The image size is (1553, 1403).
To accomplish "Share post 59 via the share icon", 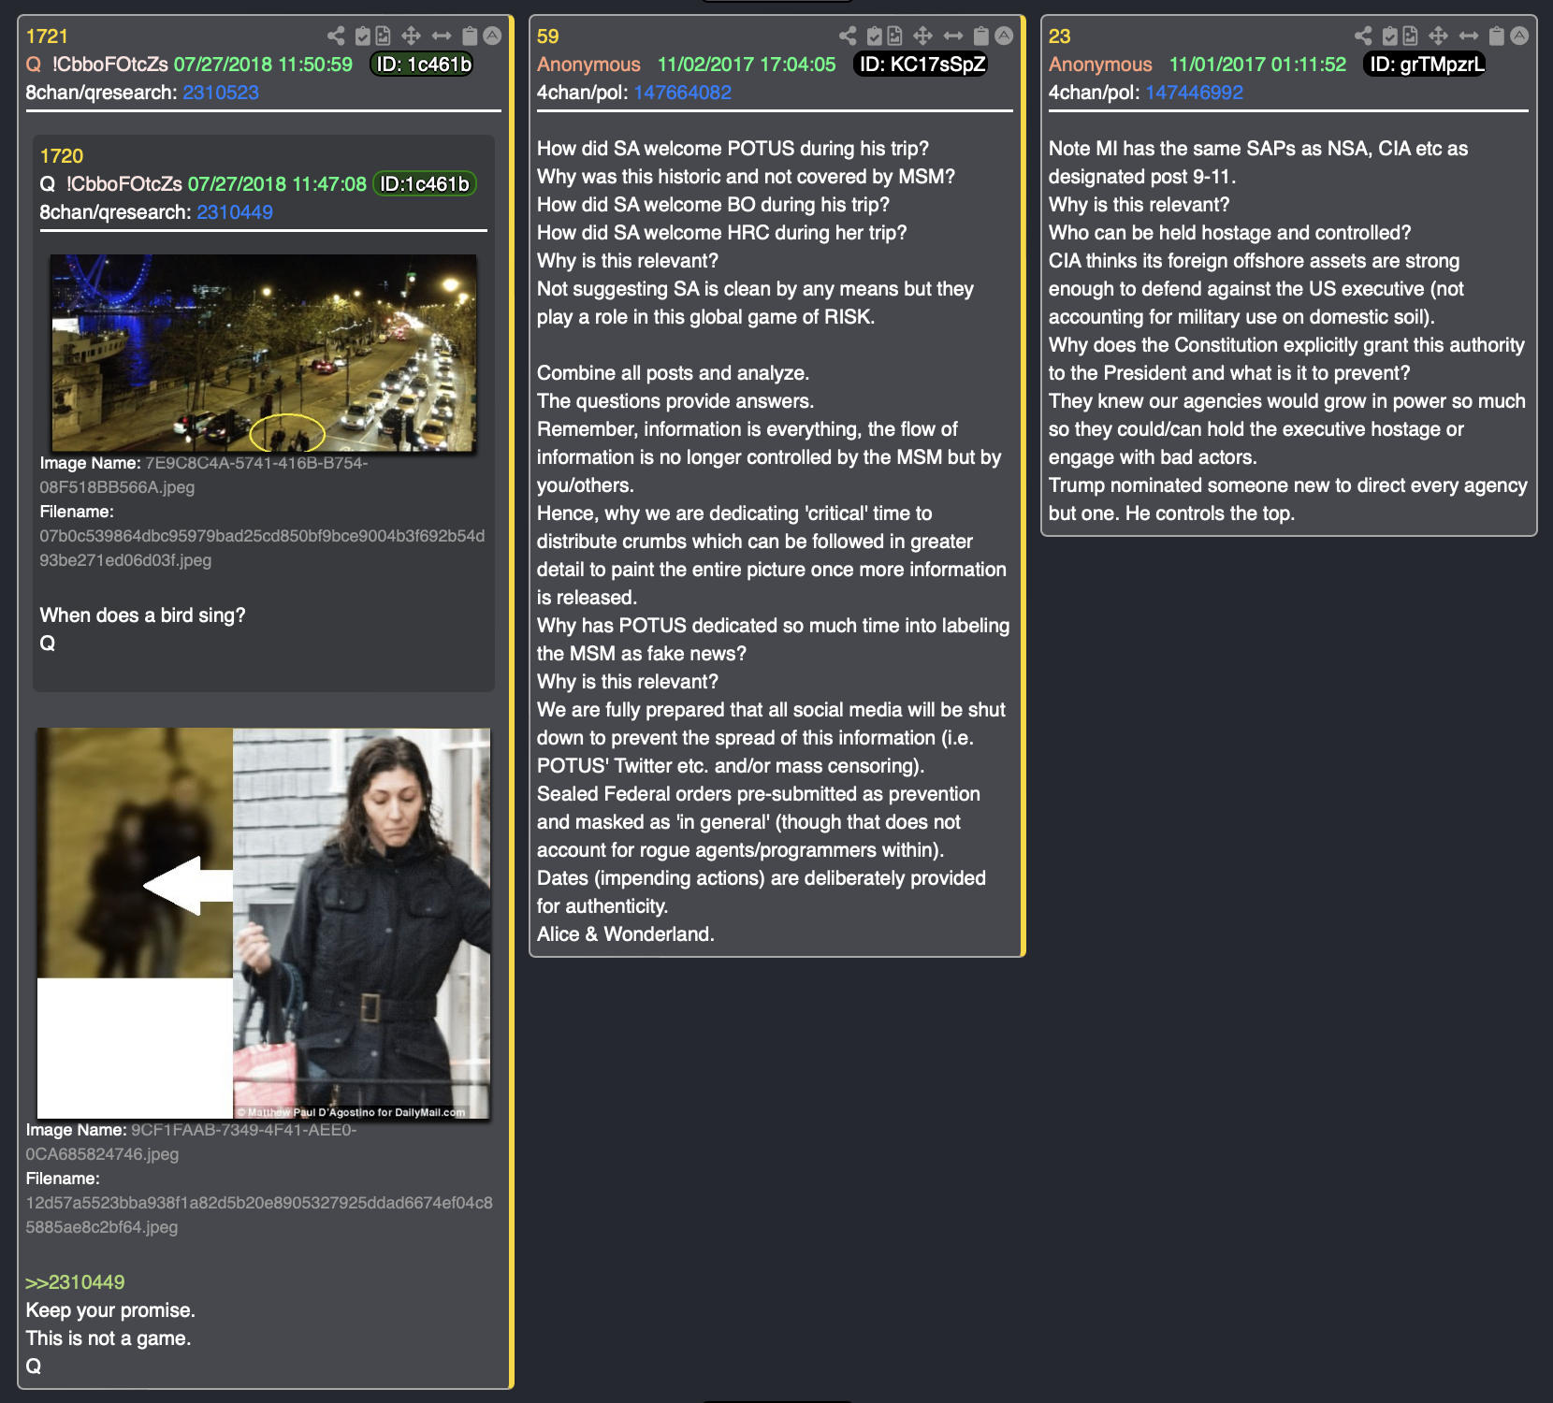I will (x=848, y=36).
